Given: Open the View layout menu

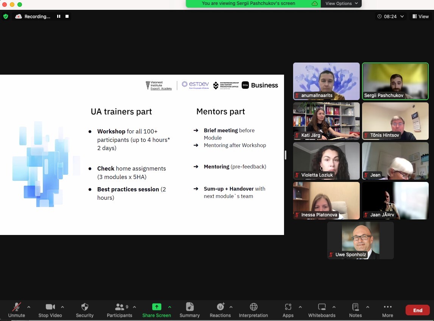Looking at the screenshot, I should pyautogui.click(x=420, y=16).
